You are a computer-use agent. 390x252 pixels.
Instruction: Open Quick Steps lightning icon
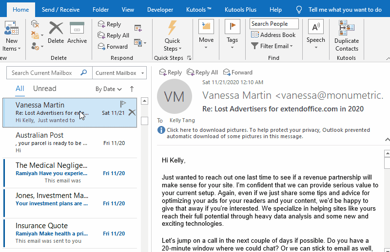[172, 28]
